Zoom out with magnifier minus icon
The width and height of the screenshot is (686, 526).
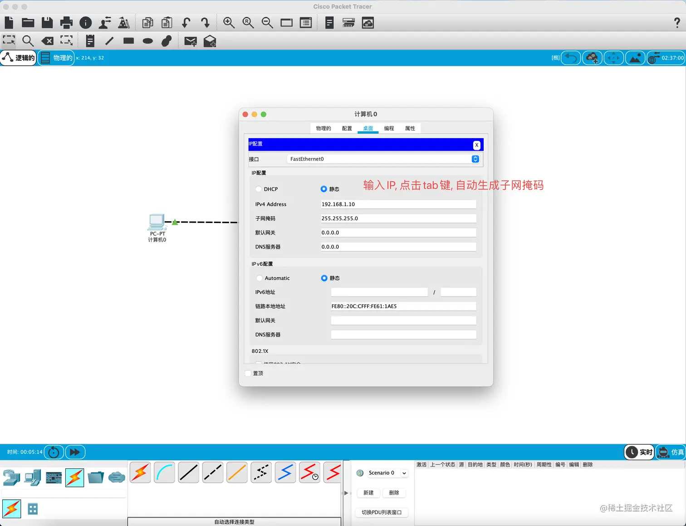pos(267,22)
